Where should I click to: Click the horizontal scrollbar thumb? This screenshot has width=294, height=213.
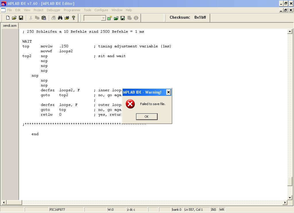point(14,202)
